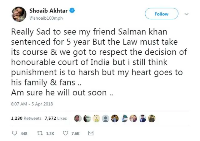
Task: Click the blue verified badge
Action: (72, 11)
